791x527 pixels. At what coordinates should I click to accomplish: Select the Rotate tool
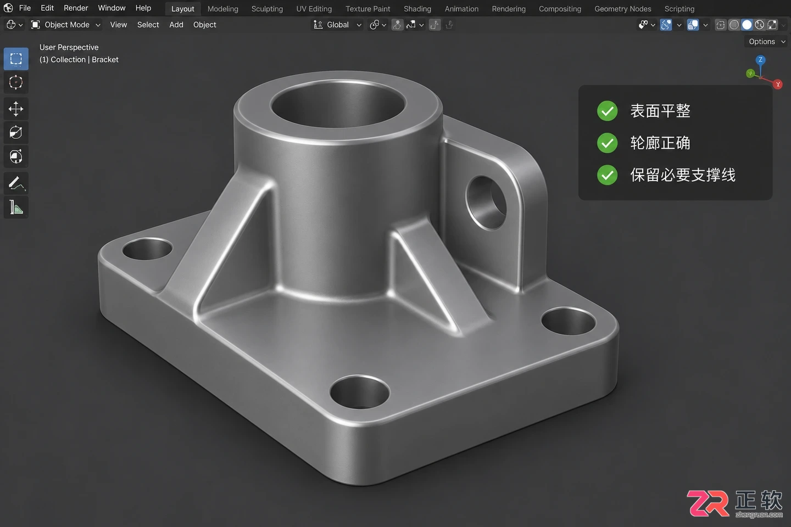(16, 132)
